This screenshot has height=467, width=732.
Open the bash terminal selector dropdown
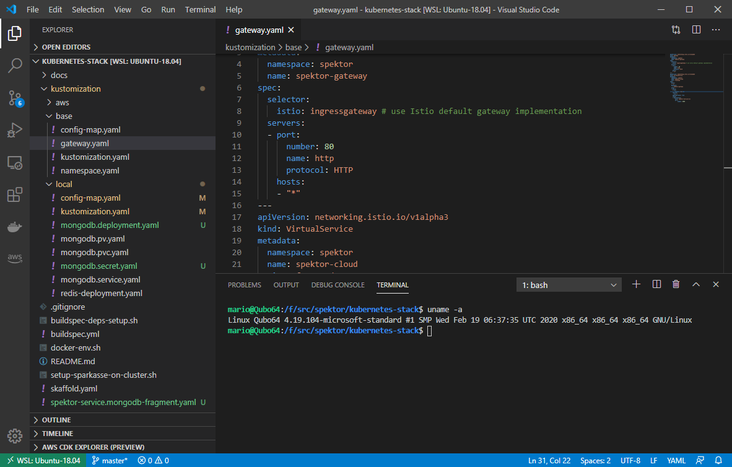[x=568, y=284]
